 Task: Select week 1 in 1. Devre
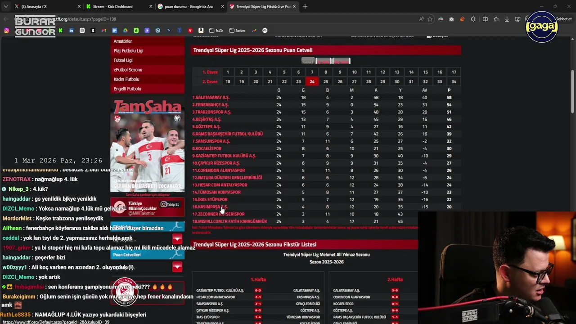tap(228, 72)
